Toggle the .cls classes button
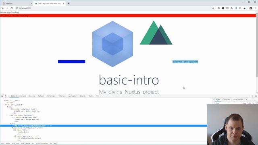258x145 pixels. pos(250,103)
